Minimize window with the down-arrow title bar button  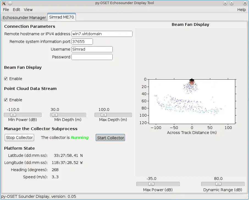click(x=225, y=3)
